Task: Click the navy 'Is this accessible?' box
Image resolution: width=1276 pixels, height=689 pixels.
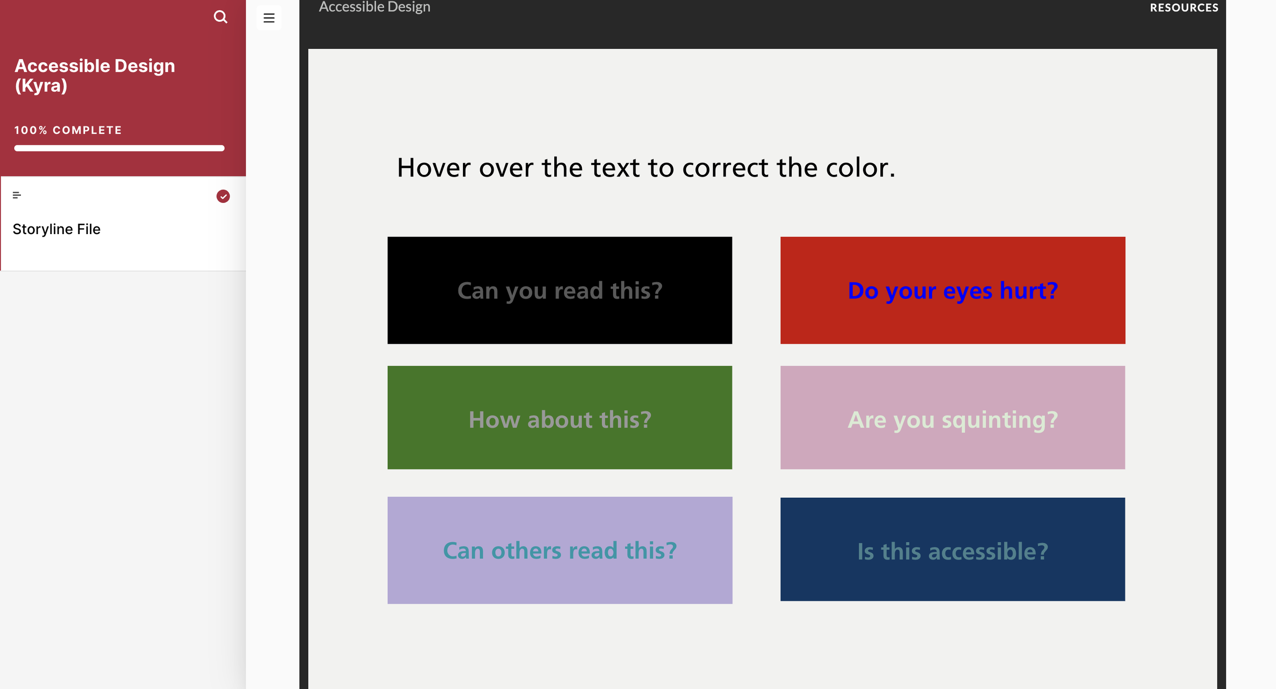Action: (x=953, y=549)
